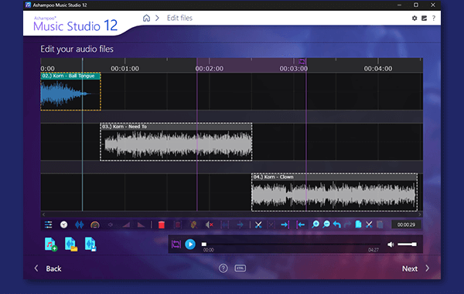This screenshot has height=294, width=464.
Task: Select the scissors split tool
Action: [258, 224]
